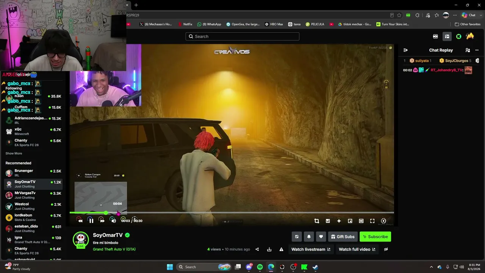Show hidden system tray icons
The image size is (485, 273).
[x=431, y=267]
